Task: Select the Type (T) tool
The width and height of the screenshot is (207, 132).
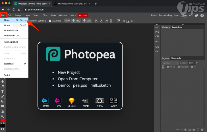Action: pyautogui.click(x=3, y=91)
